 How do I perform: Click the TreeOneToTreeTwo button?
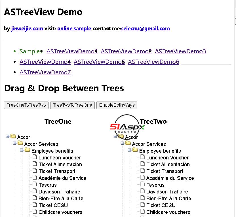click(x=26, y=105)
